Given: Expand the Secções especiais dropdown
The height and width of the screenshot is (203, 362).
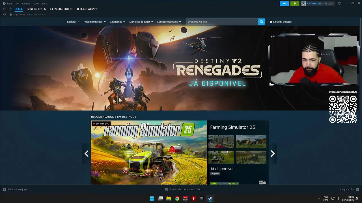Looking at the screenshot, I should coord(169,22).
